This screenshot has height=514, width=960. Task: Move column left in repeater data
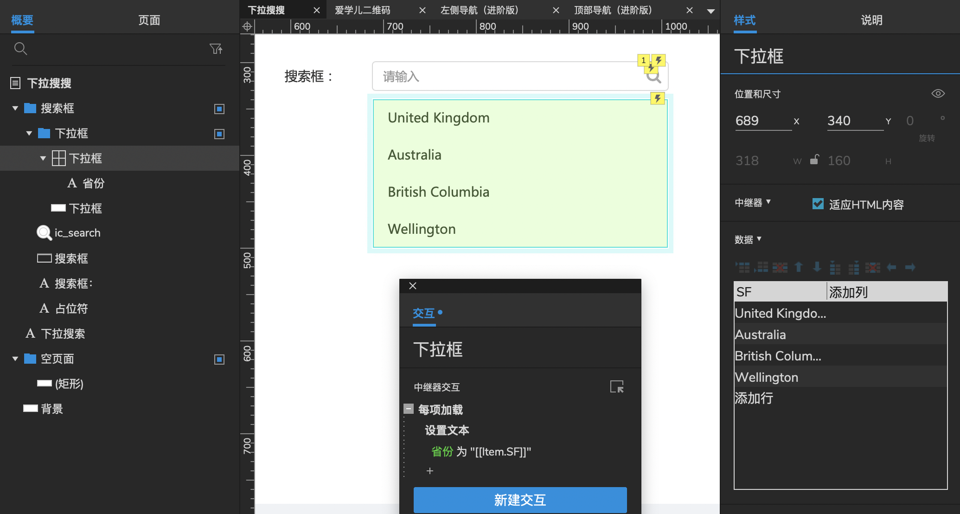coord(891,267)
